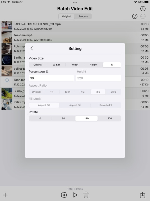Viewport: 150px width, 201px height.
Task: Click the Tea-time.mp4 file name
Action: point(23,35)
